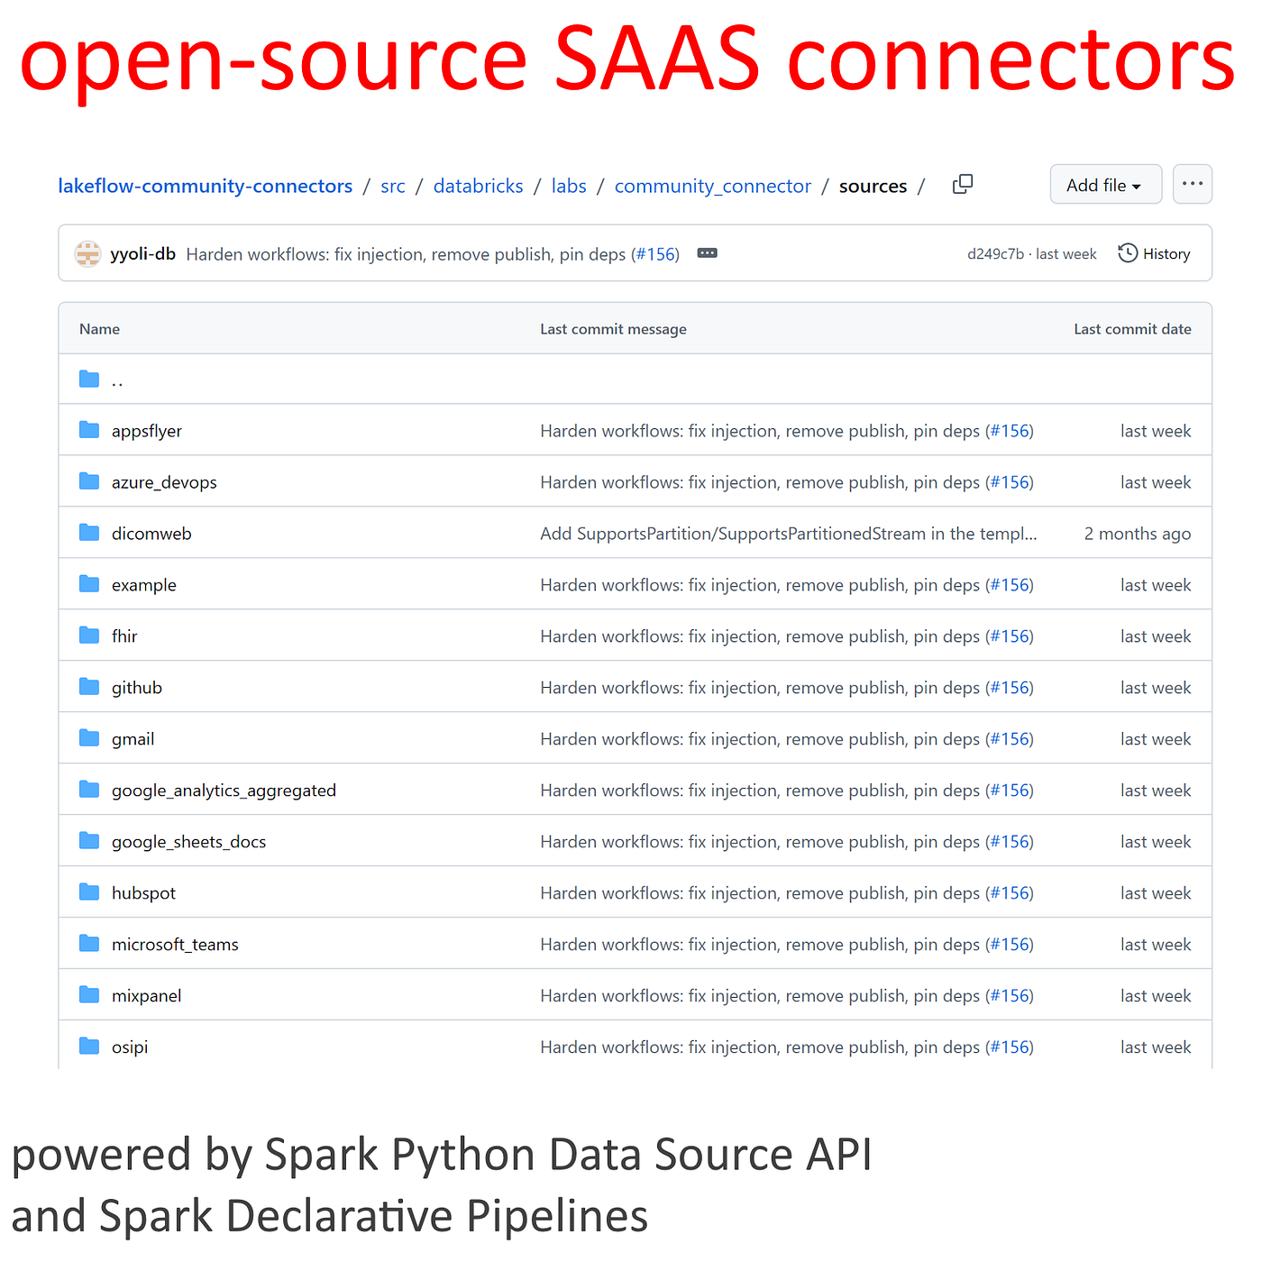Navigate to the src breadcrumb
Viewport: 1262px width, 1262px height.
[393, 186]
